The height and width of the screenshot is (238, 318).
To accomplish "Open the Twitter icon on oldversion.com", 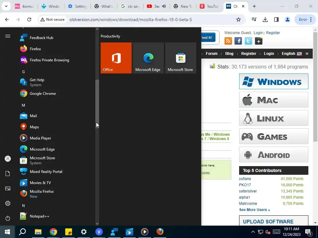I will pos(248,41).
